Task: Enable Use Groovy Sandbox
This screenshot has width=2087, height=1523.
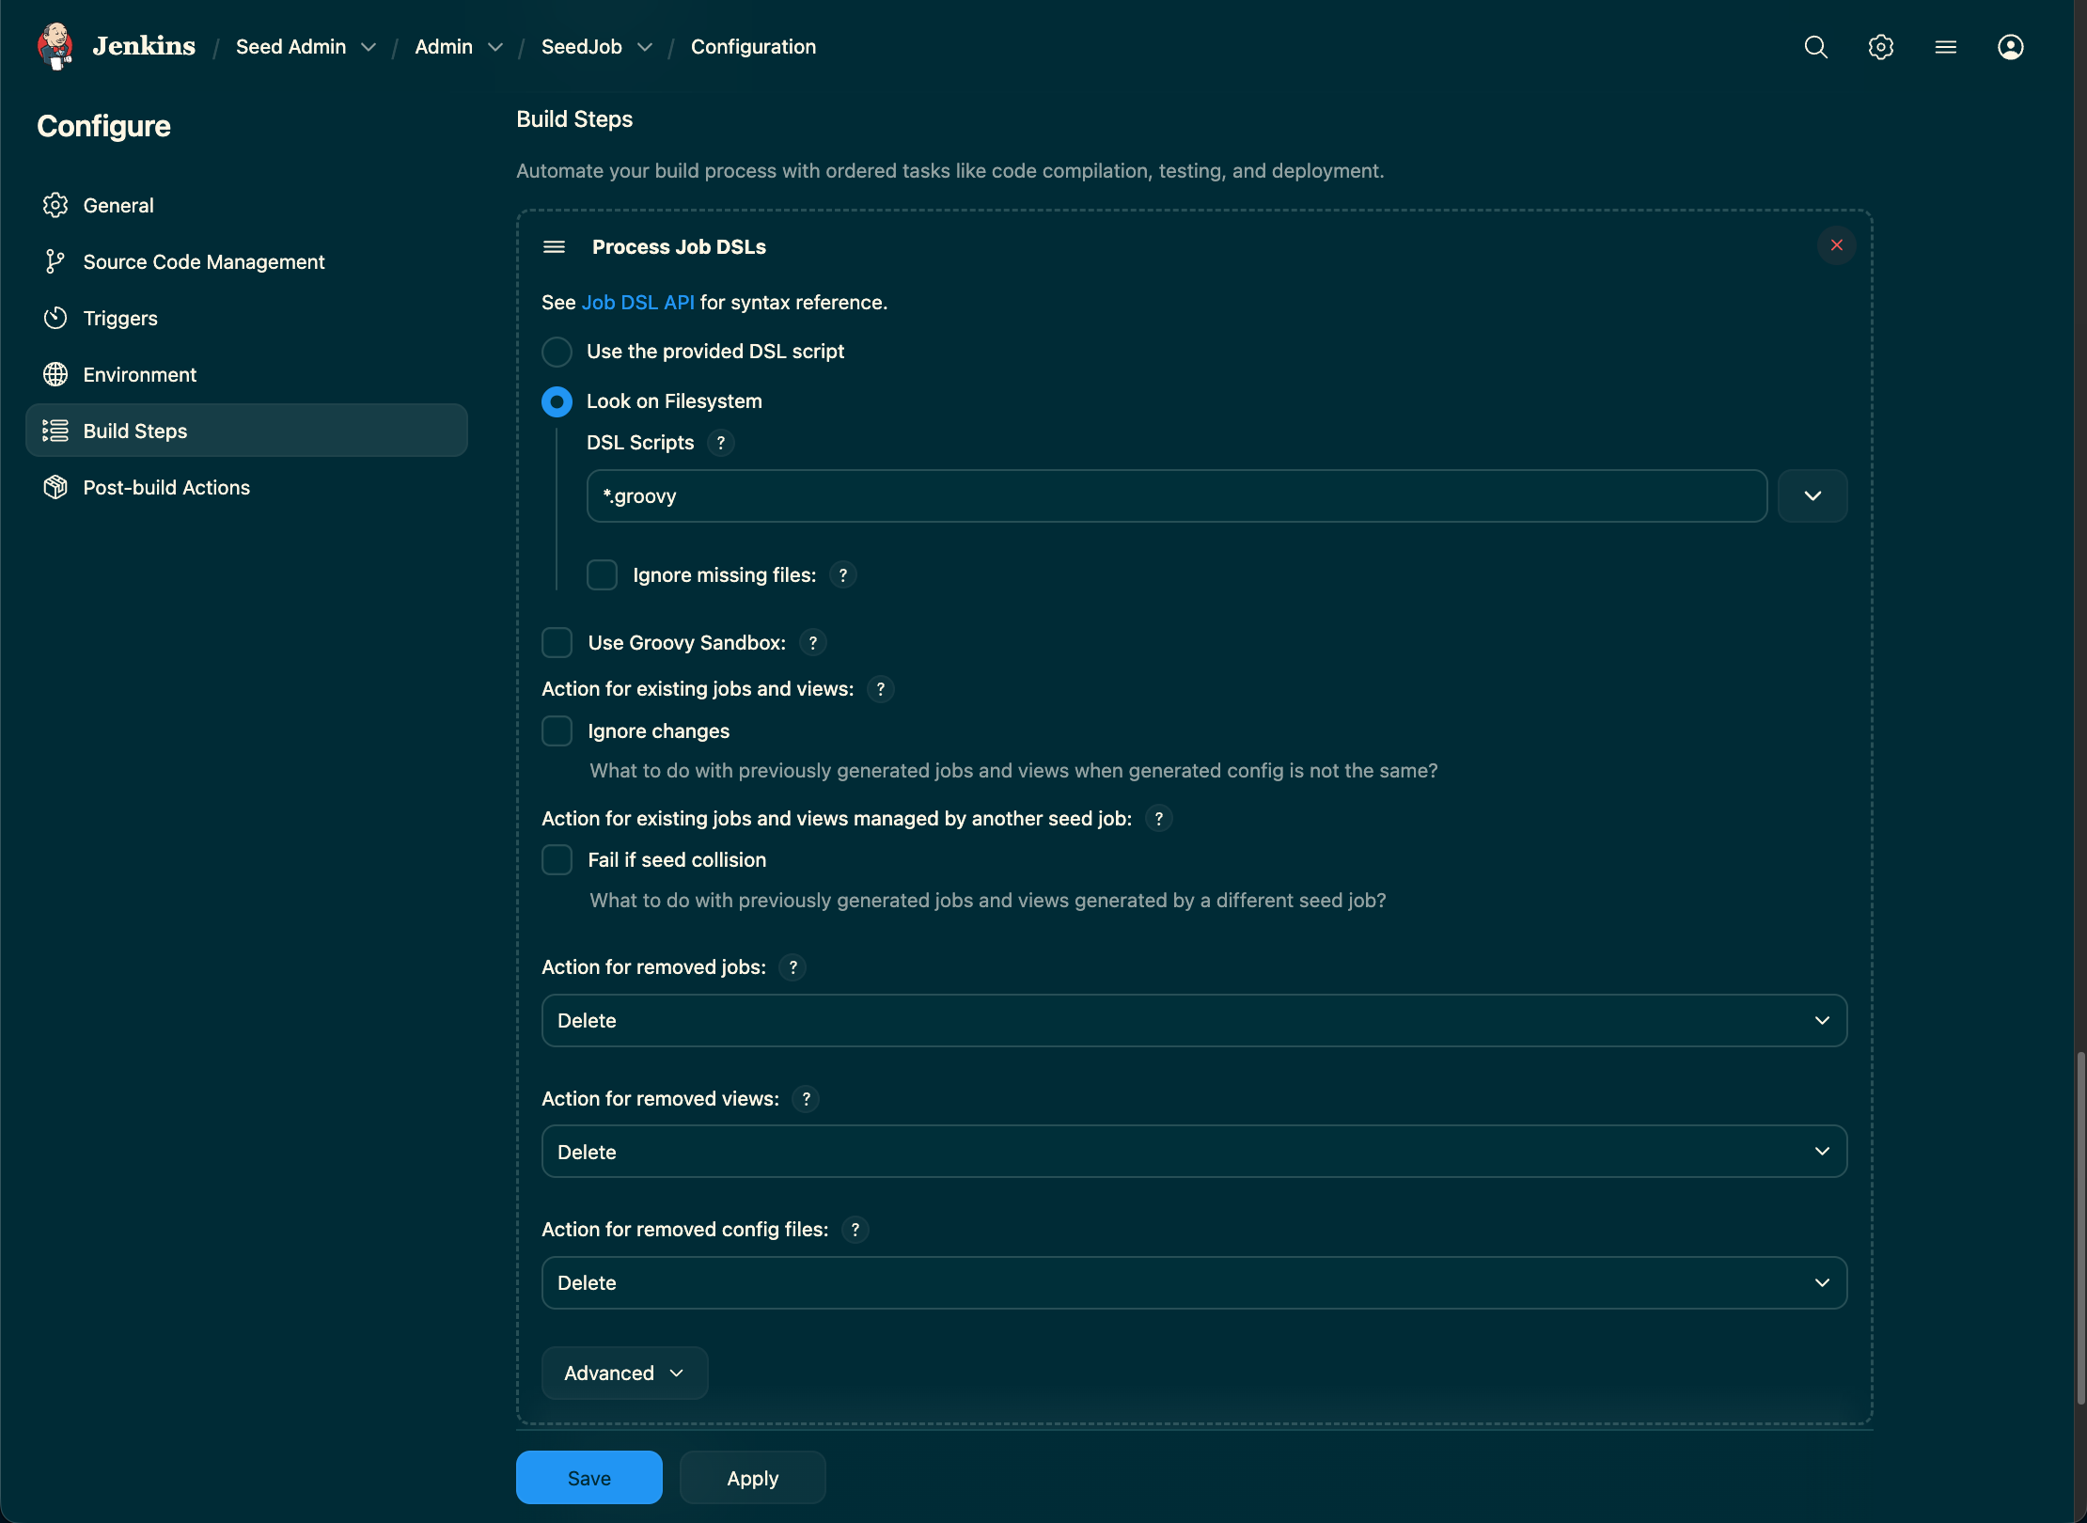Action: [x=557, y=642]
